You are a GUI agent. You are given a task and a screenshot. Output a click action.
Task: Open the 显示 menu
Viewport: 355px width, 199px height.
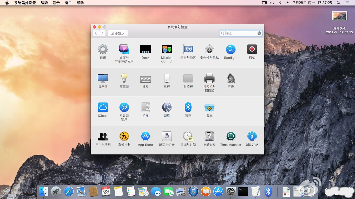pos(56,3)
